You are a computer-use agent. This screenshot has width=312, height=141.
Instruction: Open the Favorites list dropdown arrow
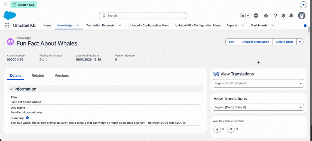tap(248, 15)
